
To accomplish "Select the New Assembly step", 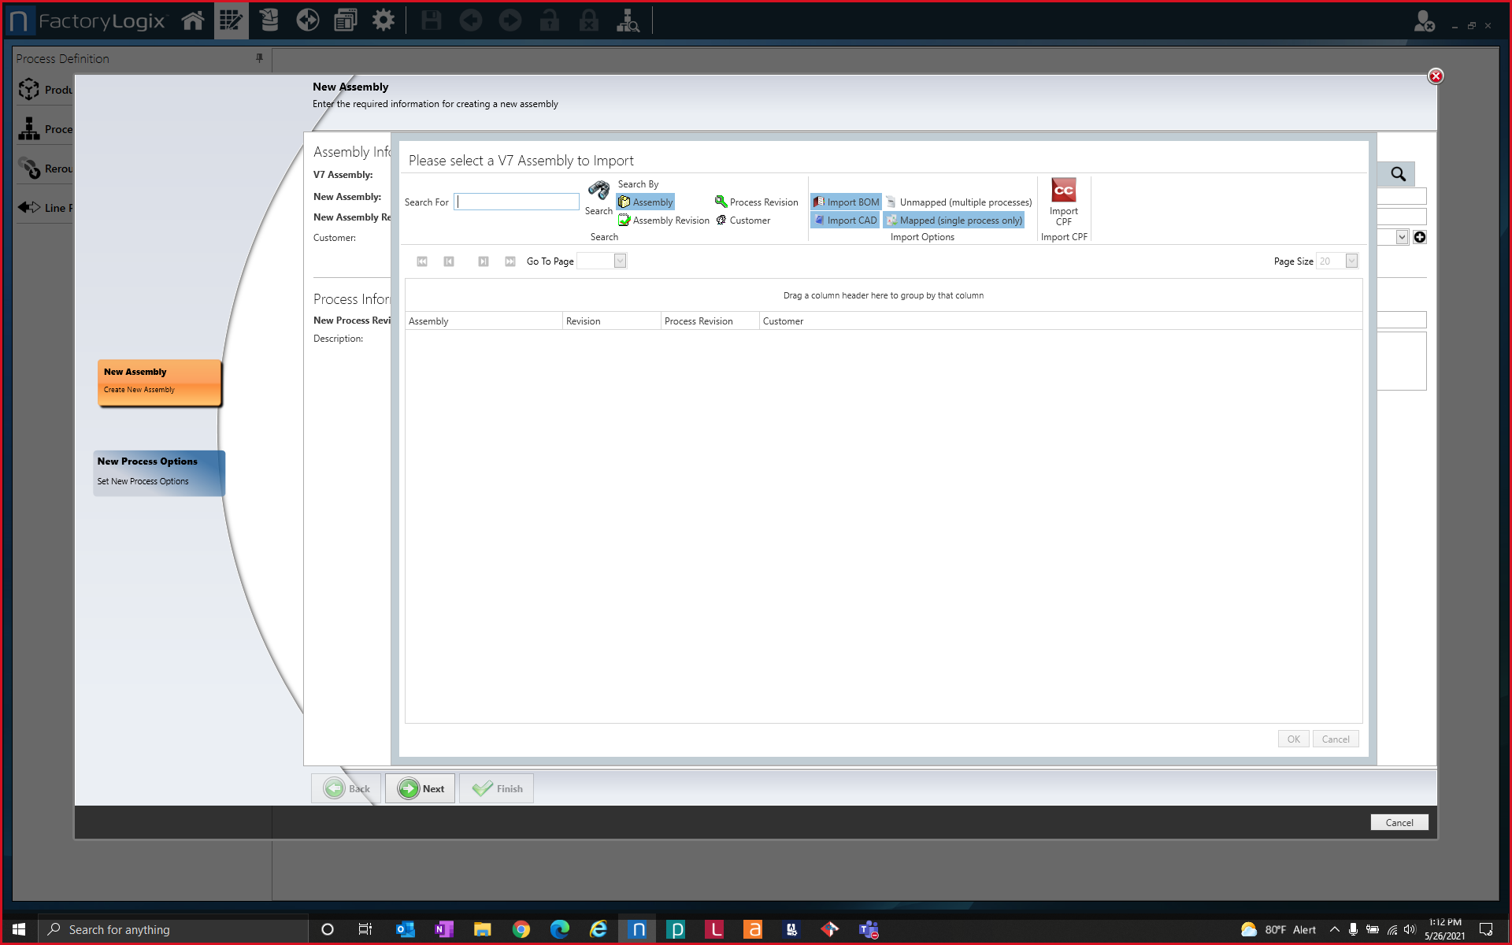I will coord(158,382).
